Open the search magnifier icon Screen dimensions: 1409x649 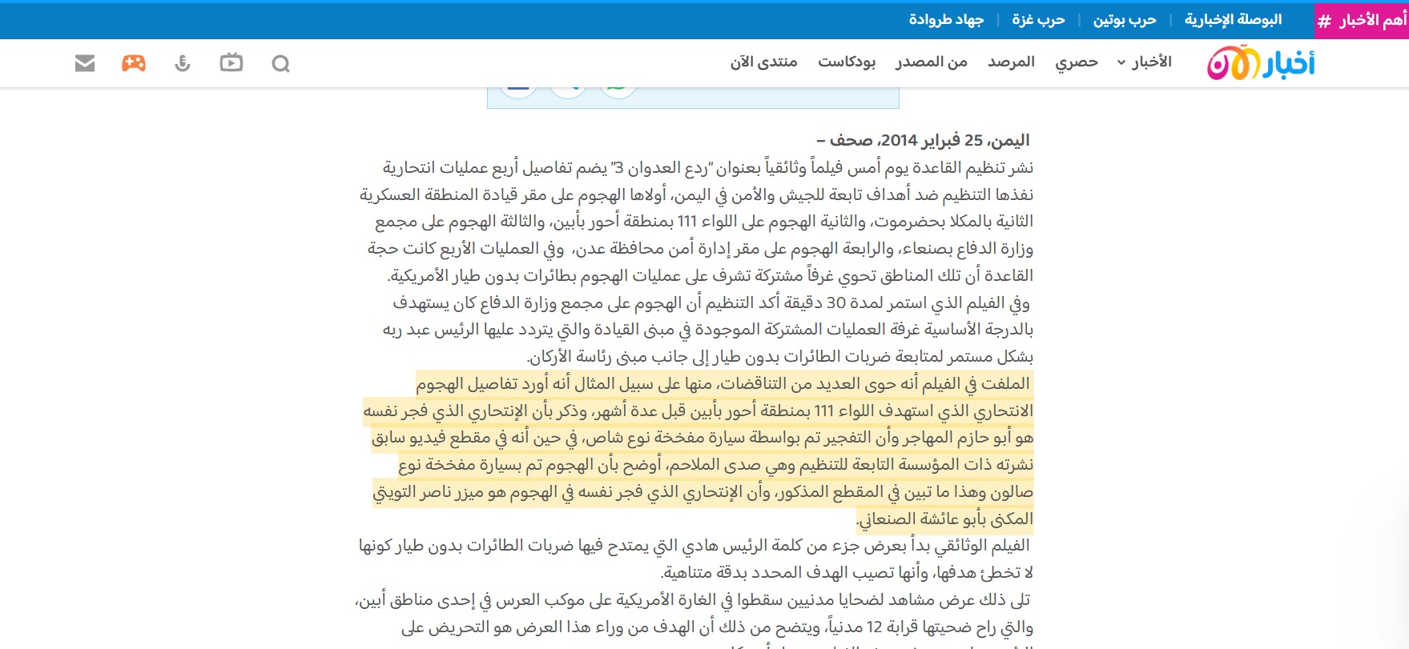point(280,63)
